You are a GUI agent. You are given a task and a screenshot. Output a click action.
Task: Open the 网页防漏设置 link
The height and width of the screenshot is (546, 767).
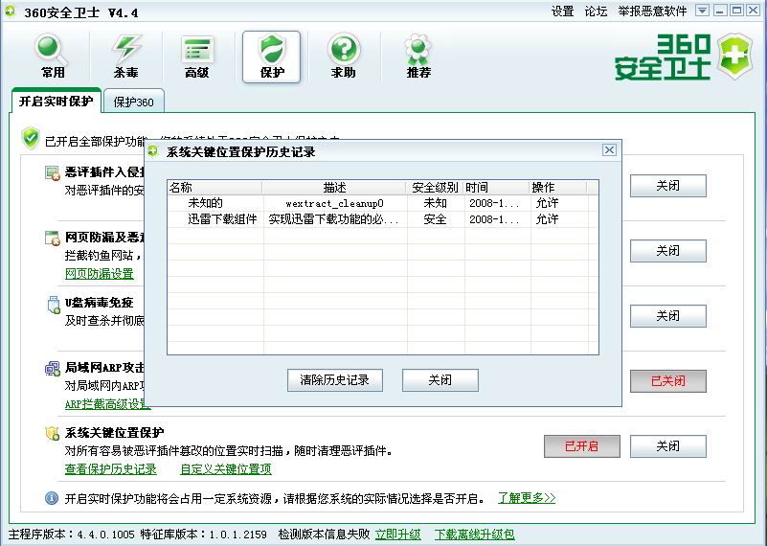(100, 274)
